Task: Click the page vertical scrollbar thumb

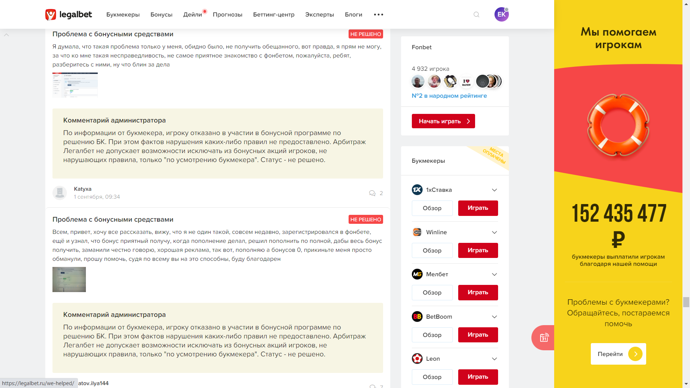Action: click(686, 302)
